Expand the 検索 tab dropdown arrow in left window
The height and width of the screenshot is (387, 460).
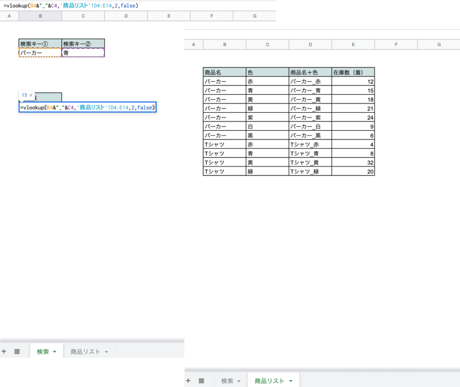click(55, 352)
